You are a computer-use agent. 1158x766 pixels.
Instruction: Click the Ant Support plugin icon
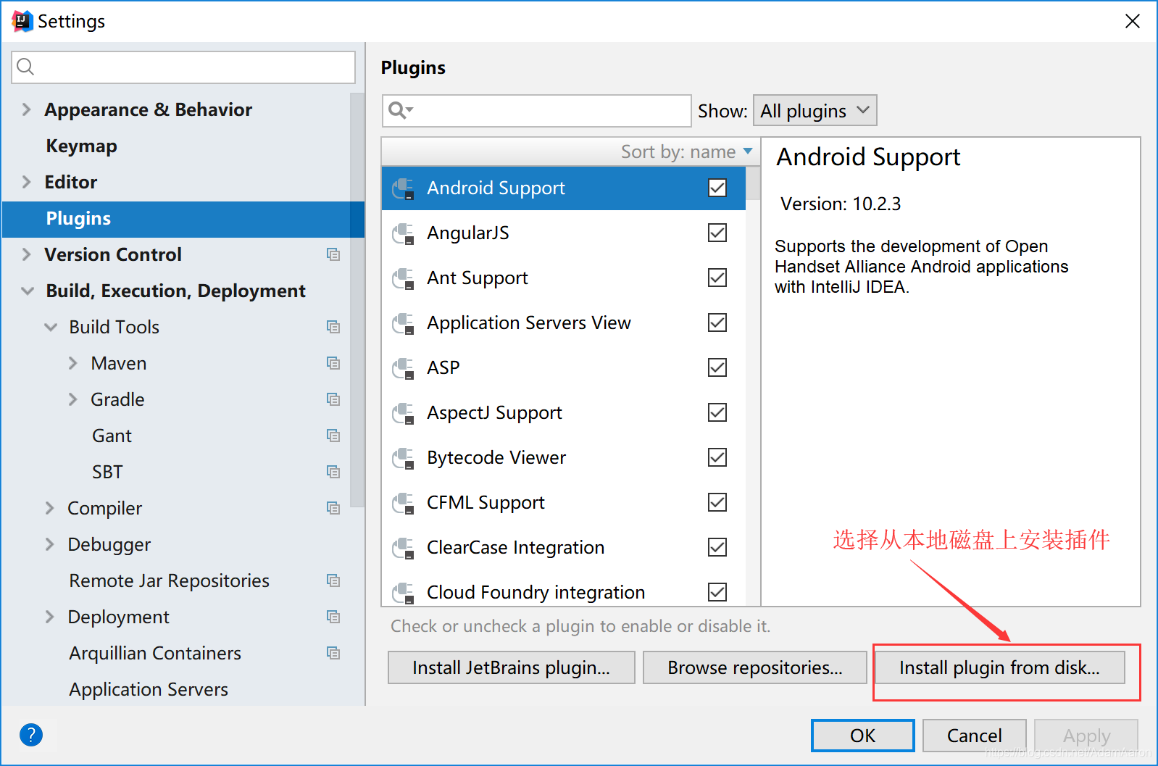click(404, 278)
